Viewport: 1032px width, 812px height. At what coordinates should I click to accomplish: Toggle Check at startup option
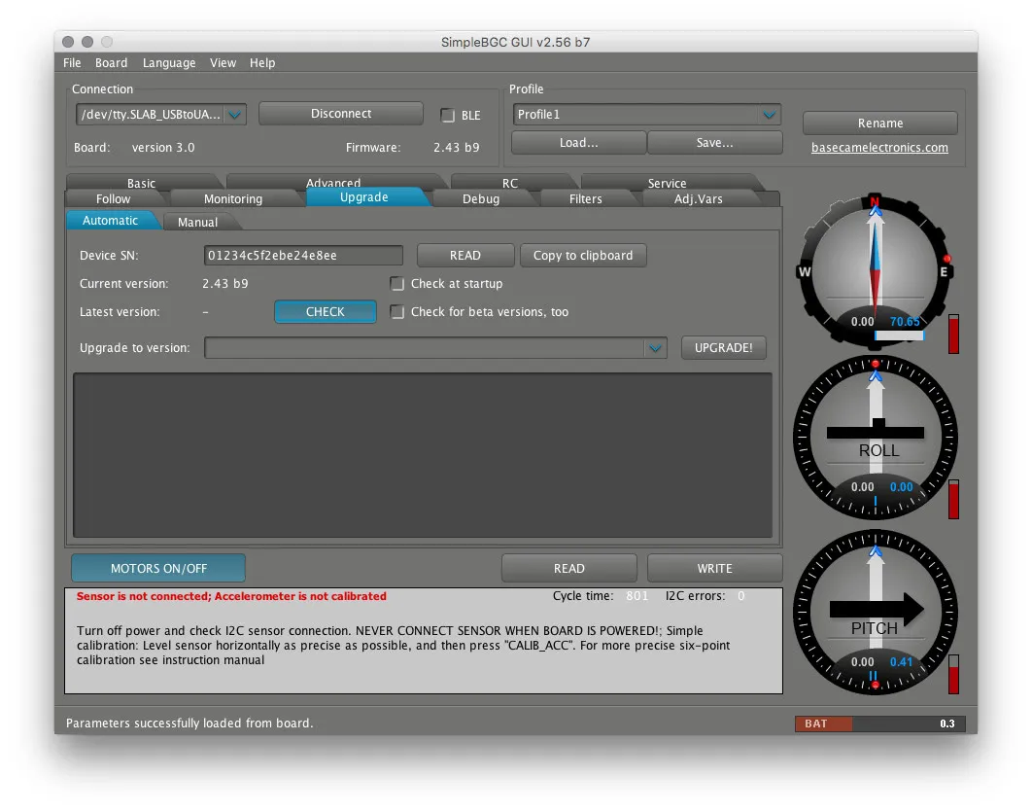396,284
